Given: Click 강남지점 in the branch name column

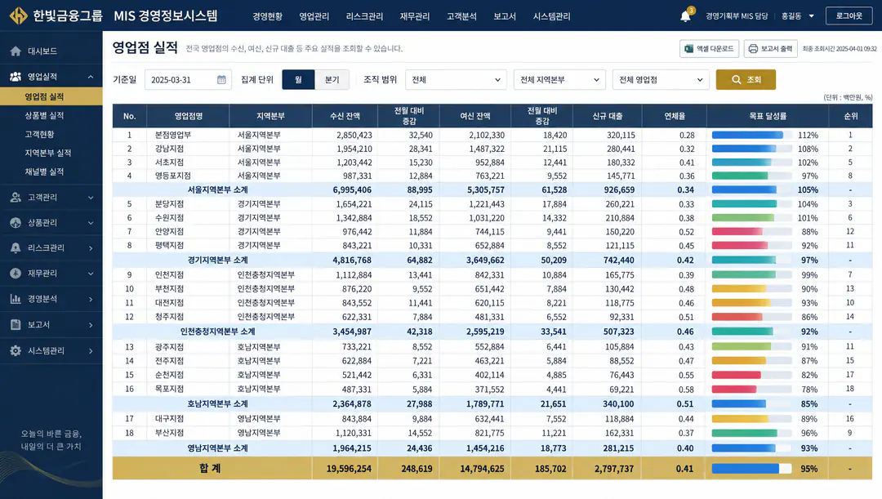Looking at the screenshot, I should (x=169, y=149).
